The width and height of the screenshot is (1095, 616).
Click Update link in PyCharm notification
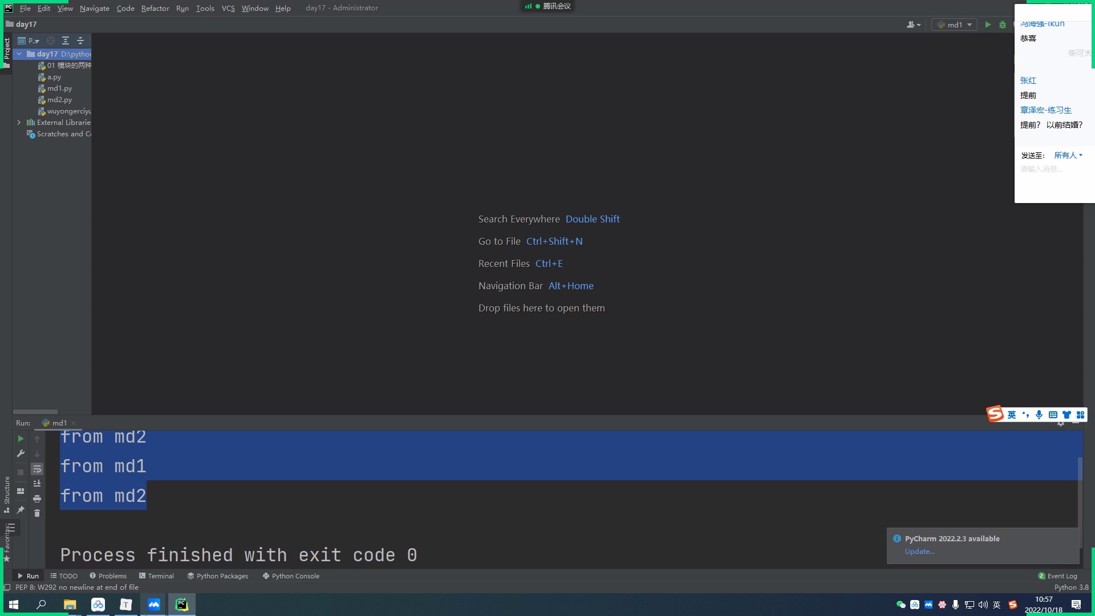919,552
